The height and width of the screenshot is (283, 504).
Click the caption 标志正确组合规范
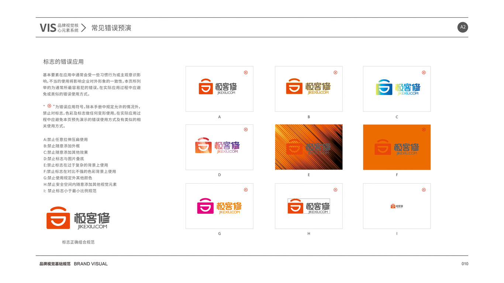(78, 242)
